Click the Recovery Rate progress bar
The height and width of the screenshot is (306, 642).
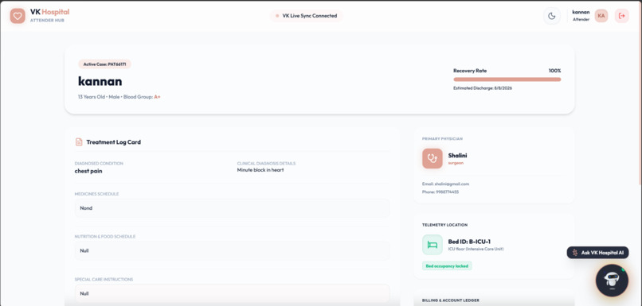[x=507, y=79]
